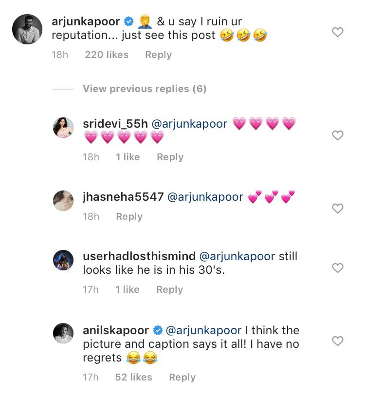The height and width of the screenshot is (399, 365).
Task: Open the anilskapoor username link
Action: [x=116, y=330]
